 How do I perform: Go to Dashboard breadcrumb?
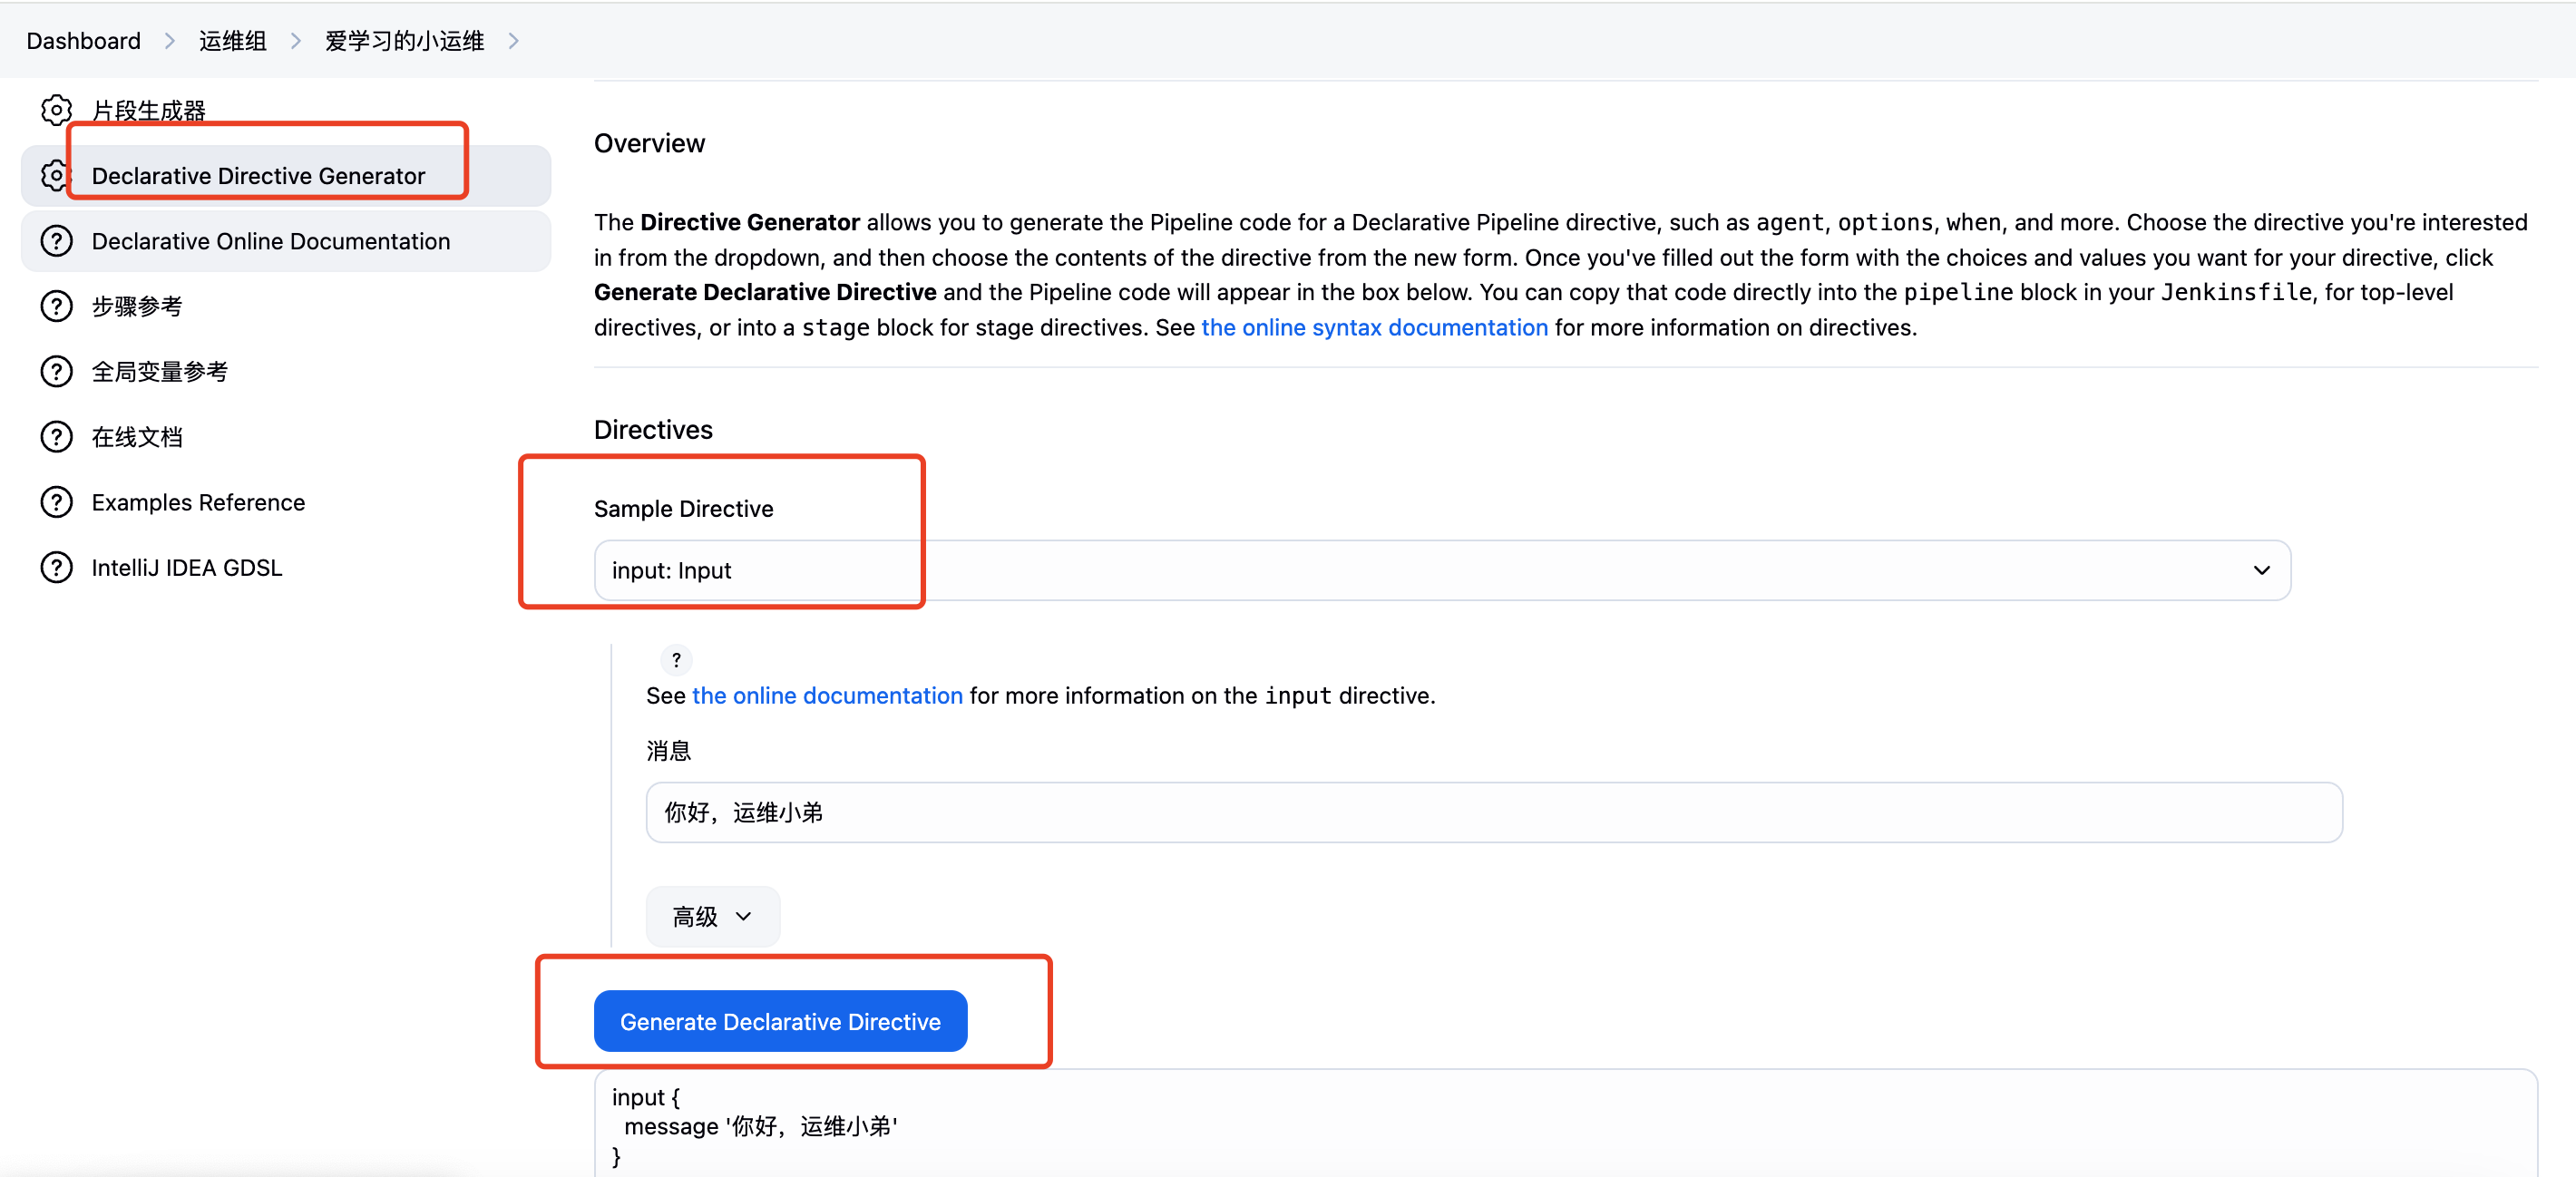[83, 41]
